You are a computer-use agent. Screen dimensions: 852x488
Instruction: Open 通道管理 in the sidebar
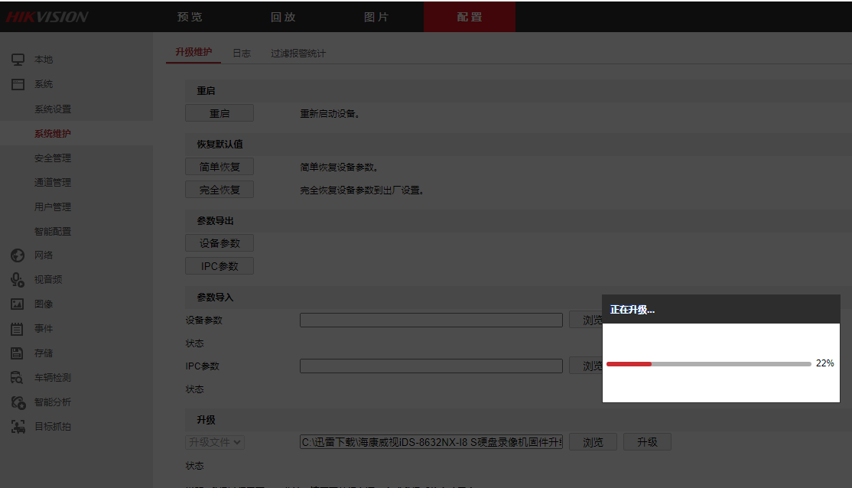(x=53, y=183)
